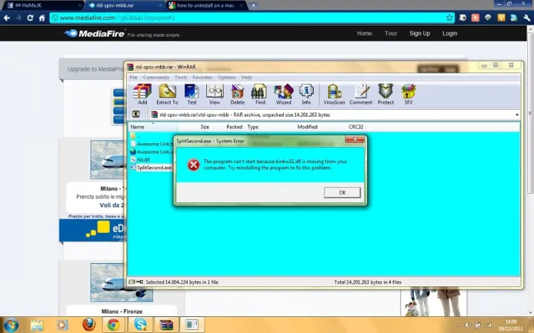Image resolution: width=534 pixels, height=333 pixels.
Task: Open the Windows Start menu
Action: (x=11, y=325)
